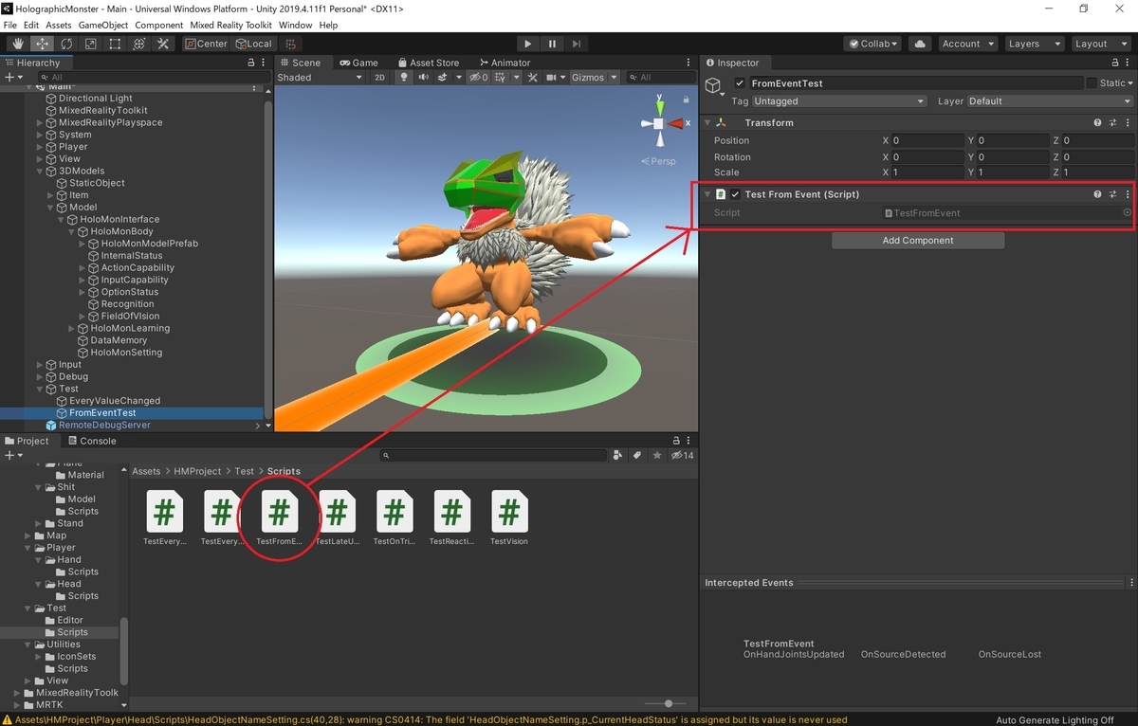Viewport: 1138px width, 726px height.
Task: Select the Hand tool
Action: pos(18,44)
